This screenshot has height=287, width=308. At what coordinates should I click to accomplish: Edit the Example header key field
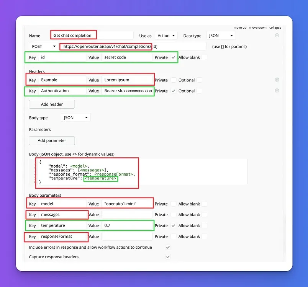(62, 80)
